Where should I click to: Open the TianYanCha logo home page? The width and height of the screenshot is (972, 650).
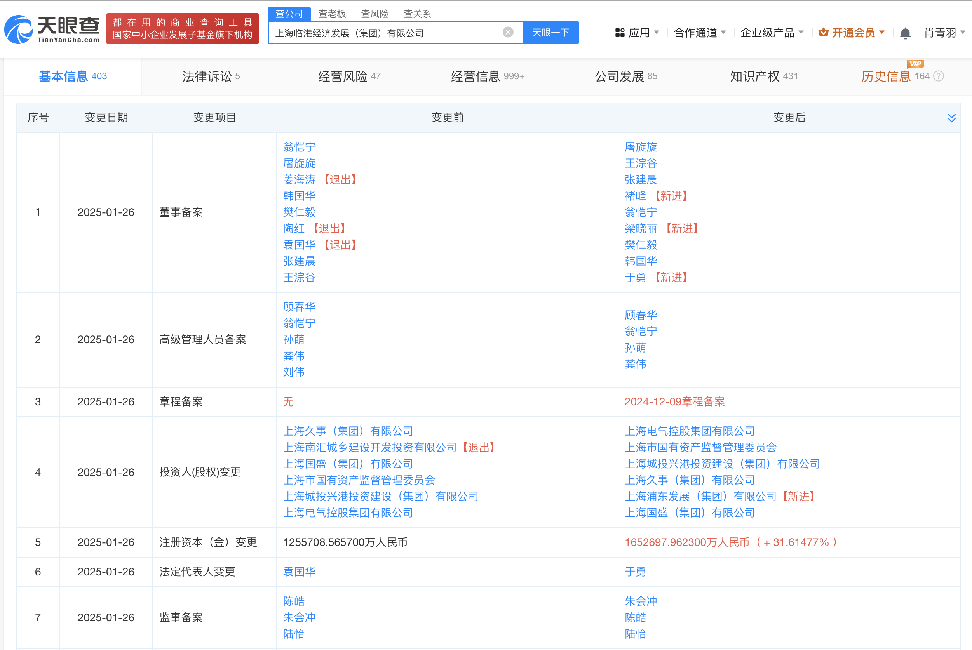[x=52, y=29]
